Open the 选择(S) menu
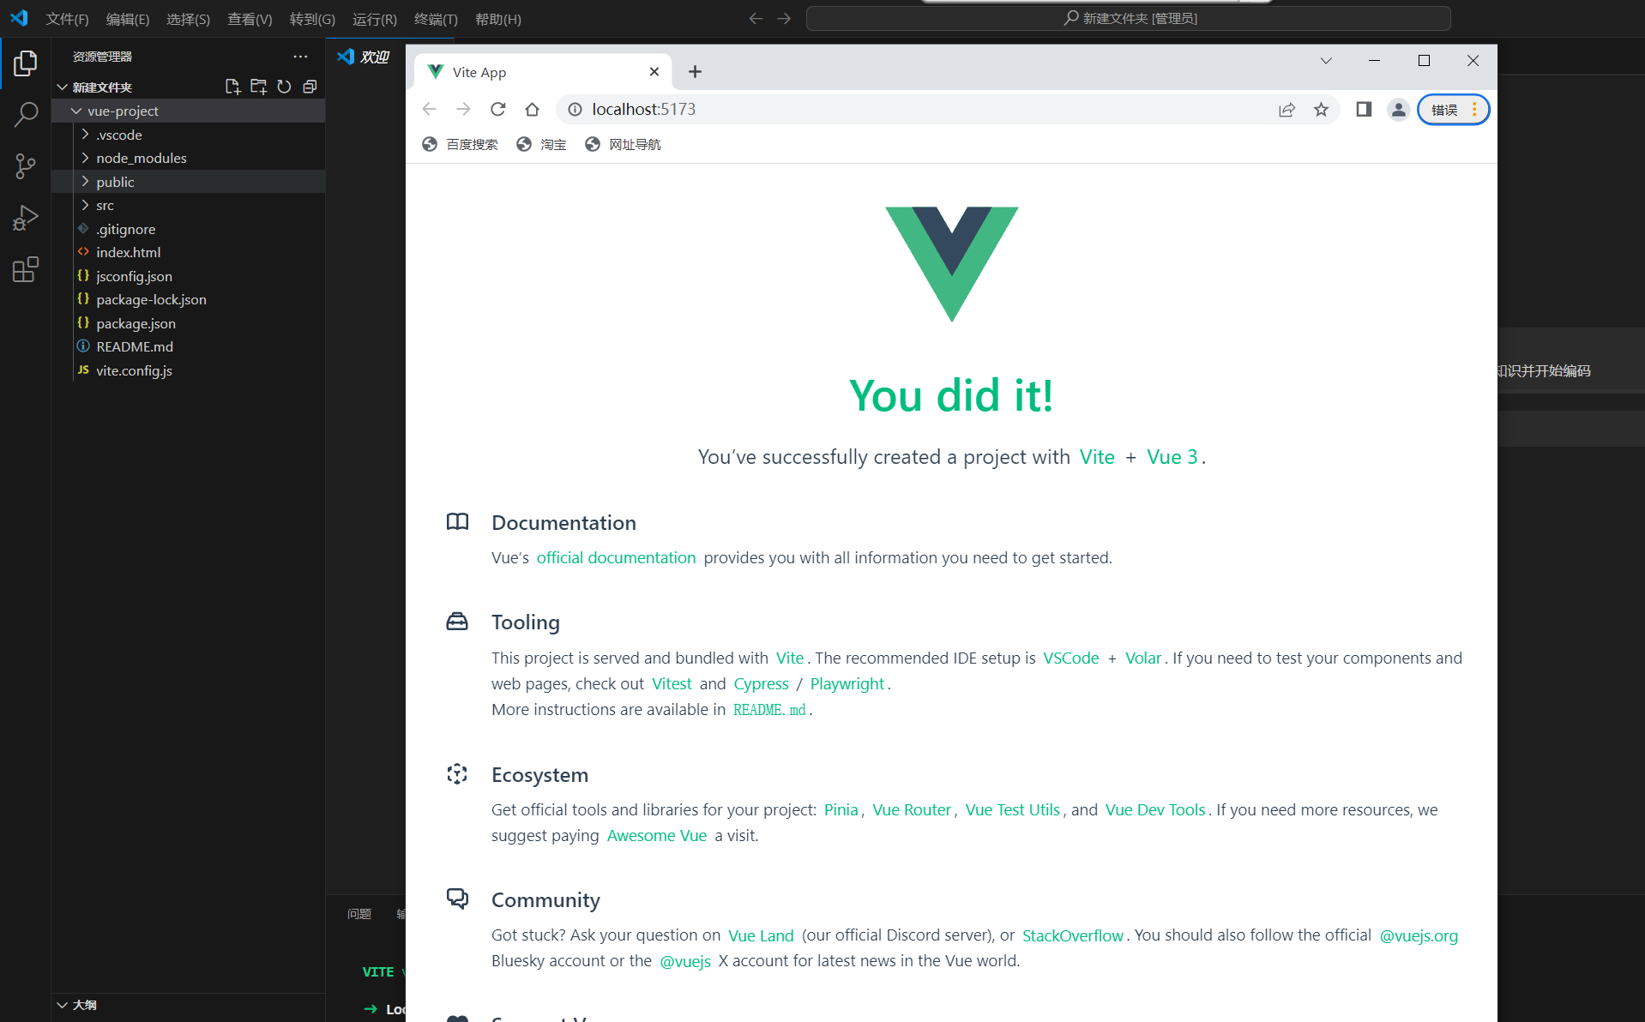The height and width of the screenshot is (1022, 1645). point(188,19)
